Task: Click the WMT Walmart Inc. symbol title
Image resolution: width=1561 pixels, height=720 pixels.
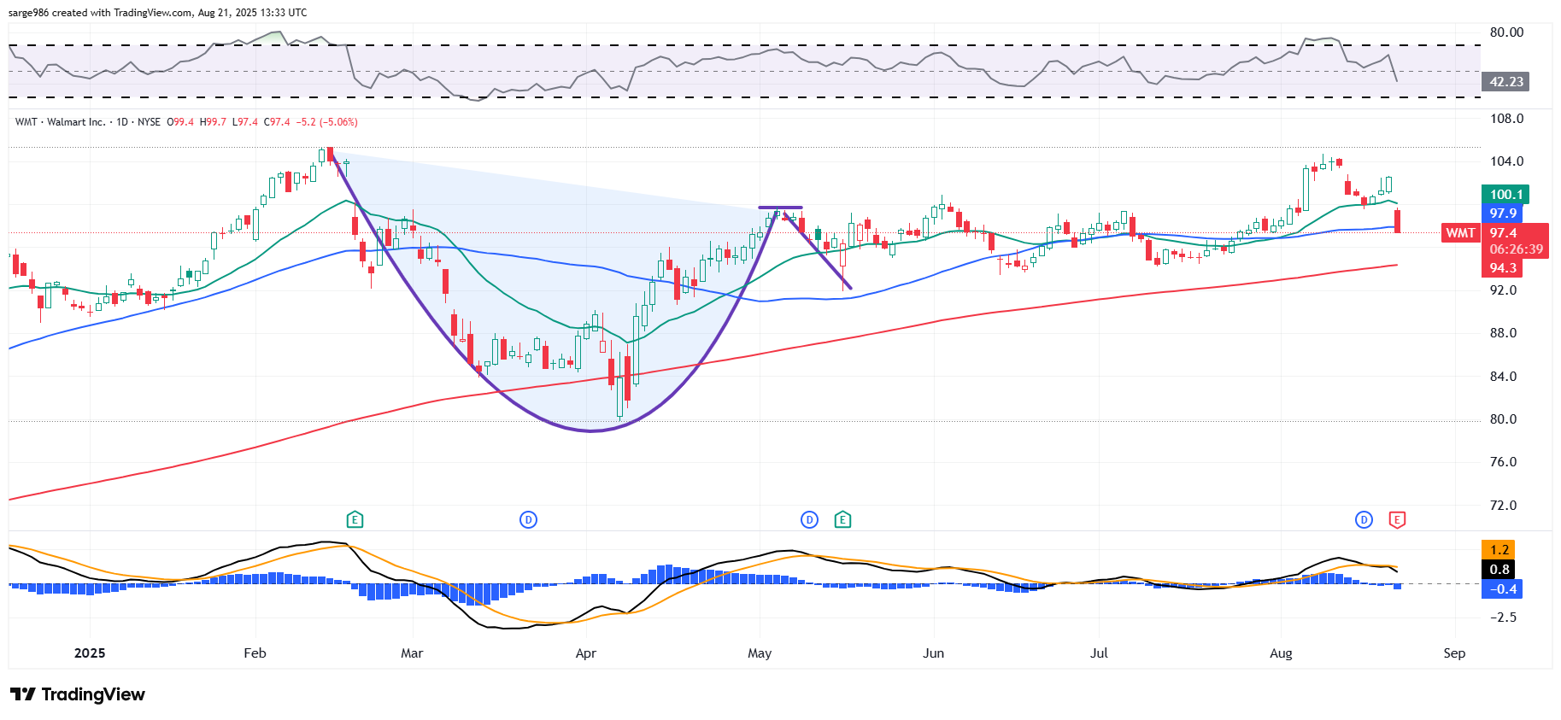Action: (x=60, y=122)
